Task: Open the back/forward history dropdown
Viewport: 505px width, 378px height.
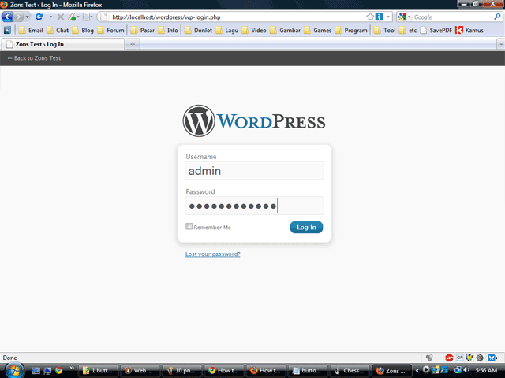Action: pyautogui.click(x=28, y=17)
